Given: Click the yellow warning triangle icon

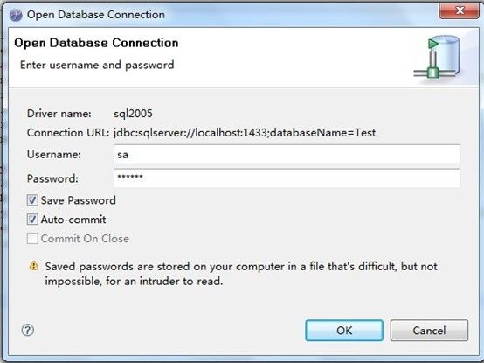Looking at the screenshot, I should point(34,266).
